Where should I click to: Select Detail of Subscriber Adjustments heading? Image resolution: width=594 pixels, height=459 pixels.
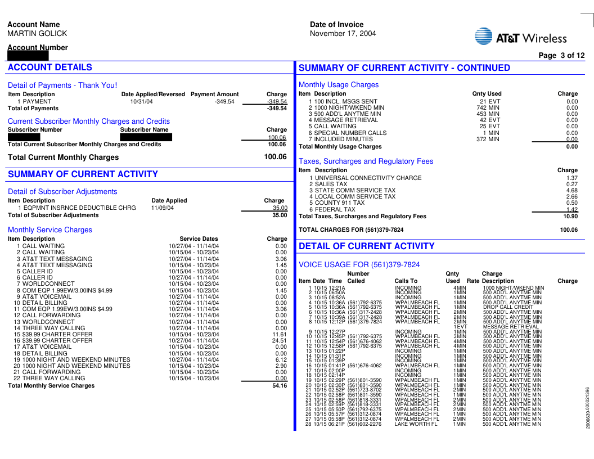[x=62, y=192]
